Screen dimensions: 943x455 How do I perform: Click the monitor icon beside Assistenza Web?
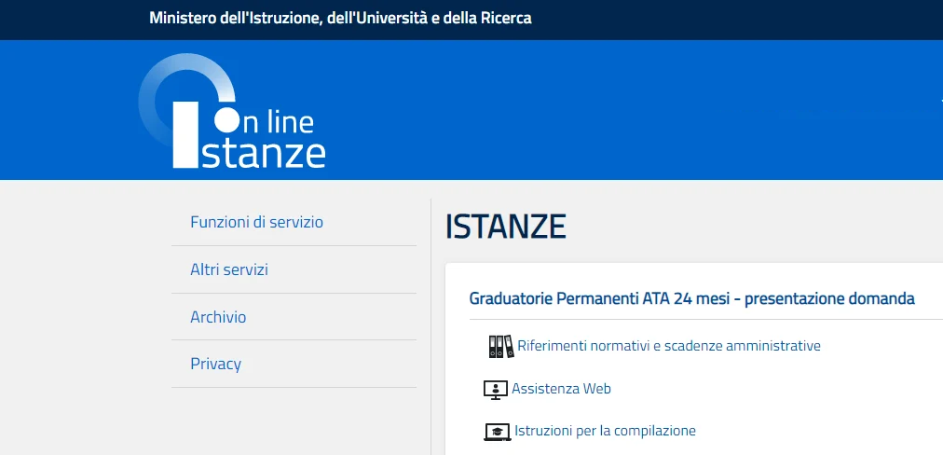pyautogui.click(x=496, y=390)
